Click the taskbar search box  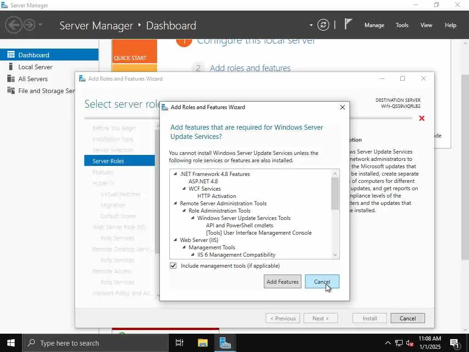[95, 343]
